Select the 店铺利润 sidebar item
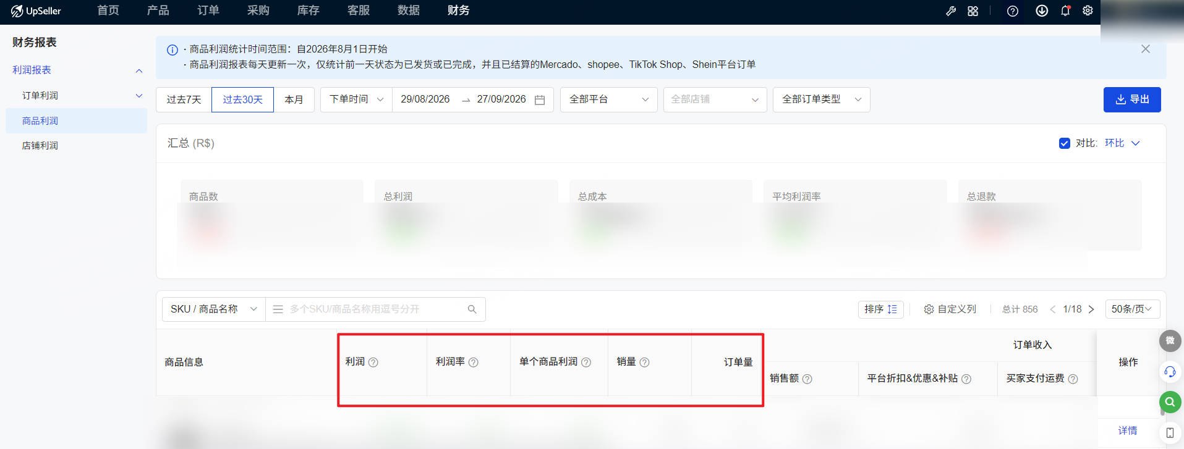Screen dimensions: 1184x449 (40, 146)
